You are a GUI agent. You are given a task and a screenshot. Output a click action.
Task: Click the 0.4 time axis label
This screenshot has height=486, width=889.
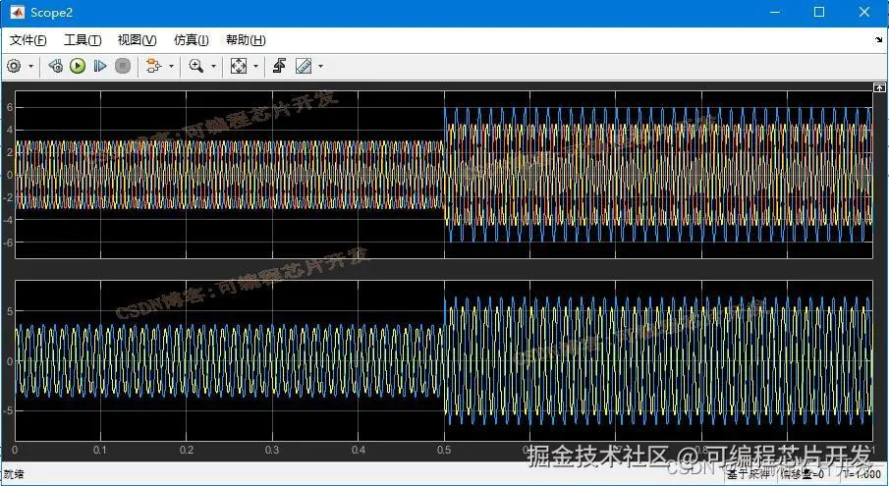pos(359,451)
